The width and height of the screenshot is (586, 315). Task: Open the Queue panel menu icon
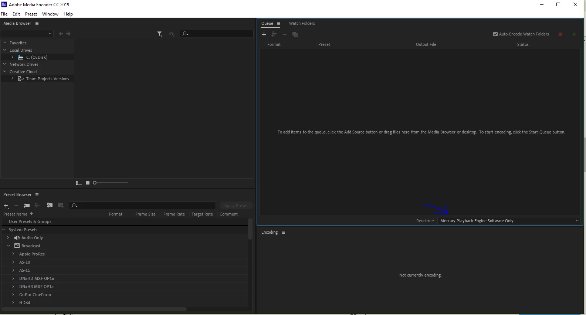279,23
